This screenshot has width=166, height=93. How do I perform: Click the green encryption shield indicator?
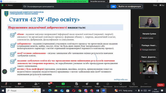click(x=2, y=5)
